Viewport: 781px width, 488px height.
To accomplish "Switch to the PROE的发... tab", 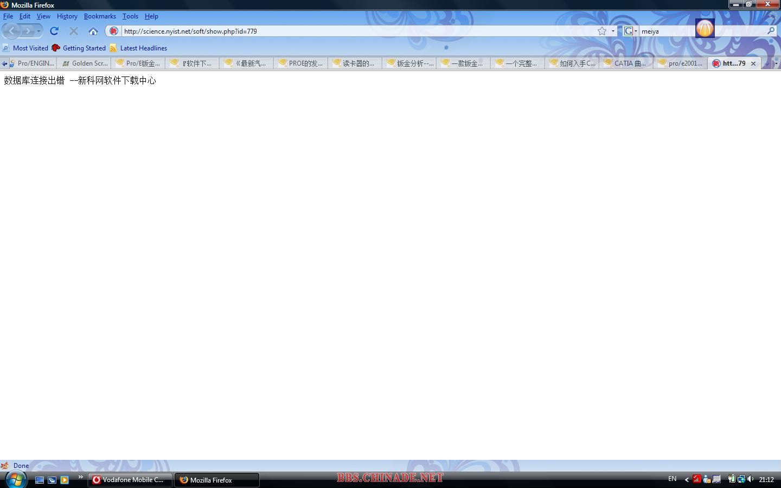I will (x=301, y=63).
